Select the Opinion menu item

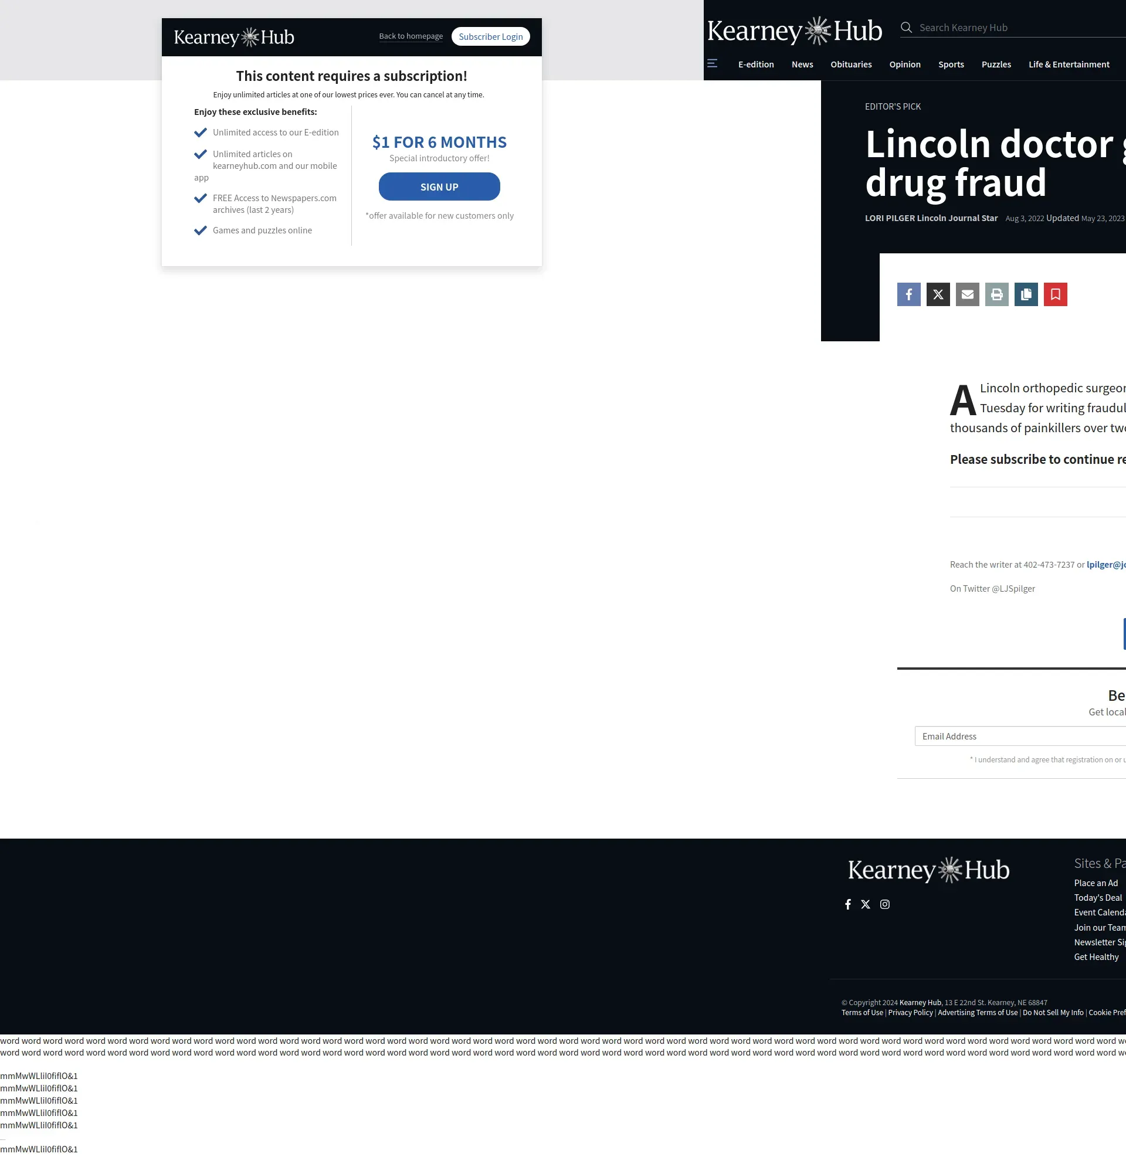(904, 65)
